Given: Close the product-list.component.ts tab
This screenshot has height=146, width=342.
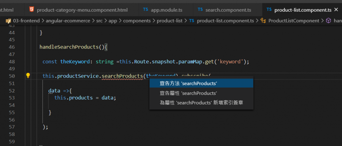Looking at the screenshot, I should tap(336, 10).
